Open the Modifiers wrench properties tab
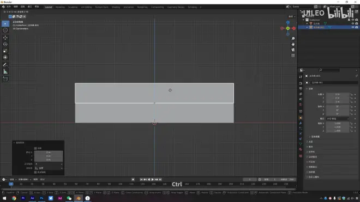Viewport: 360px width, 202px height. pos(301,123)
